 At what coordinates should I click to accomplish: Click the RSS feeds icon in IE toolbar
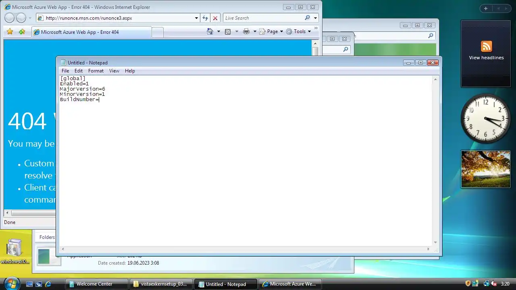(x=228, y=31)
